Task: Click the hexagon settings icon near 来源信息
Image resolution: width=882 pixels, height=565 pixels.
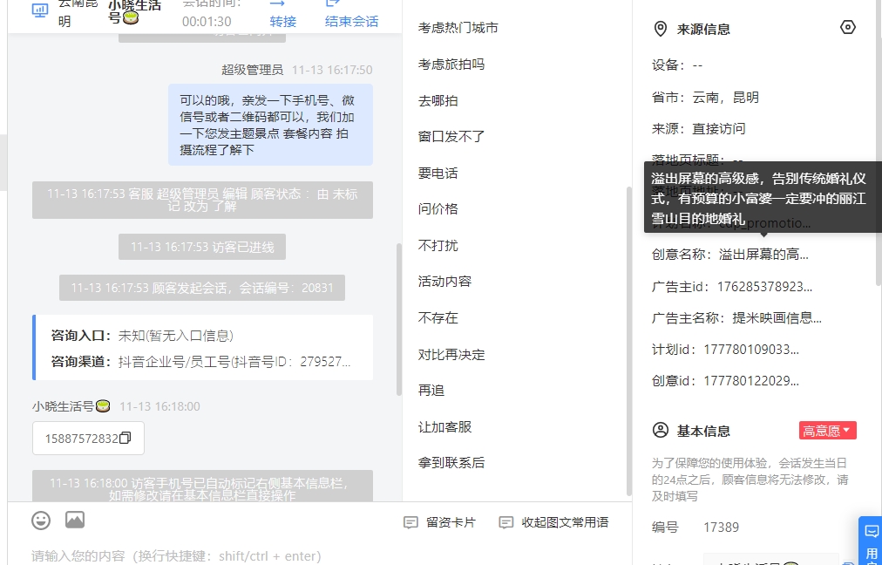Action: (x=848, y=27)
